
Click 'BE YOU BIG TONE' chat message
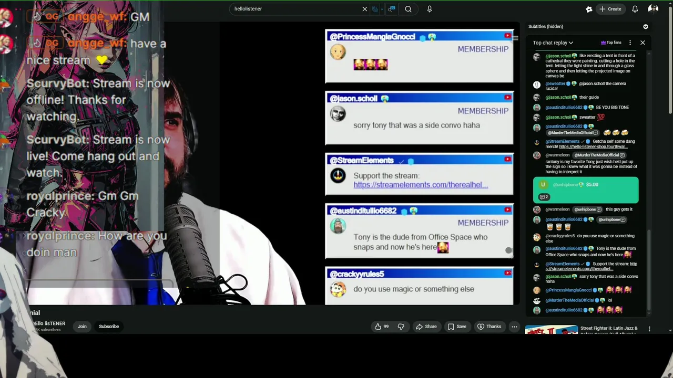click(612, 108)
